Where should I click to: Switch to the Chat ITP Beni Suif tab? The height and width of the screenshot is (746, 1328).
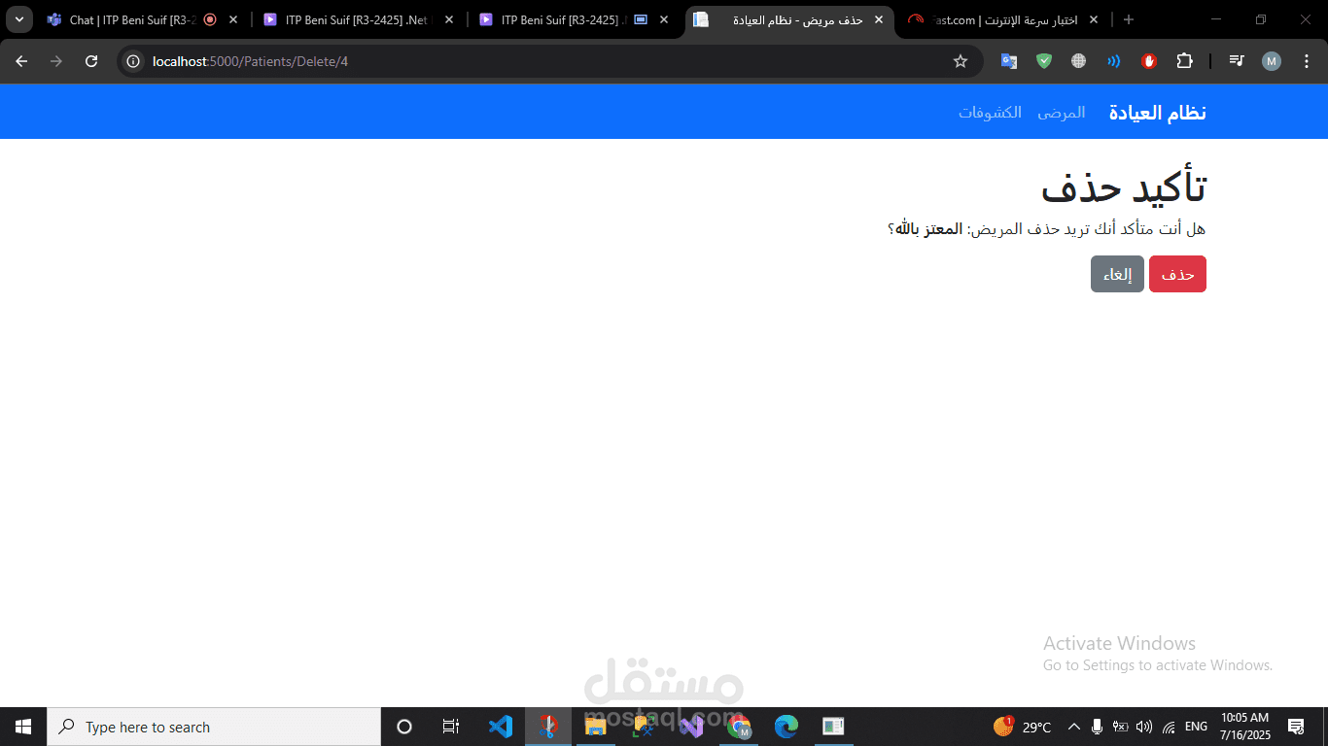click(x=142, y=19)
